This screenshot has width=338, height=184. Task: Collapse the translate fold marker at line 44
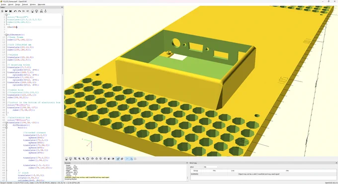click(x=6, y=122)
